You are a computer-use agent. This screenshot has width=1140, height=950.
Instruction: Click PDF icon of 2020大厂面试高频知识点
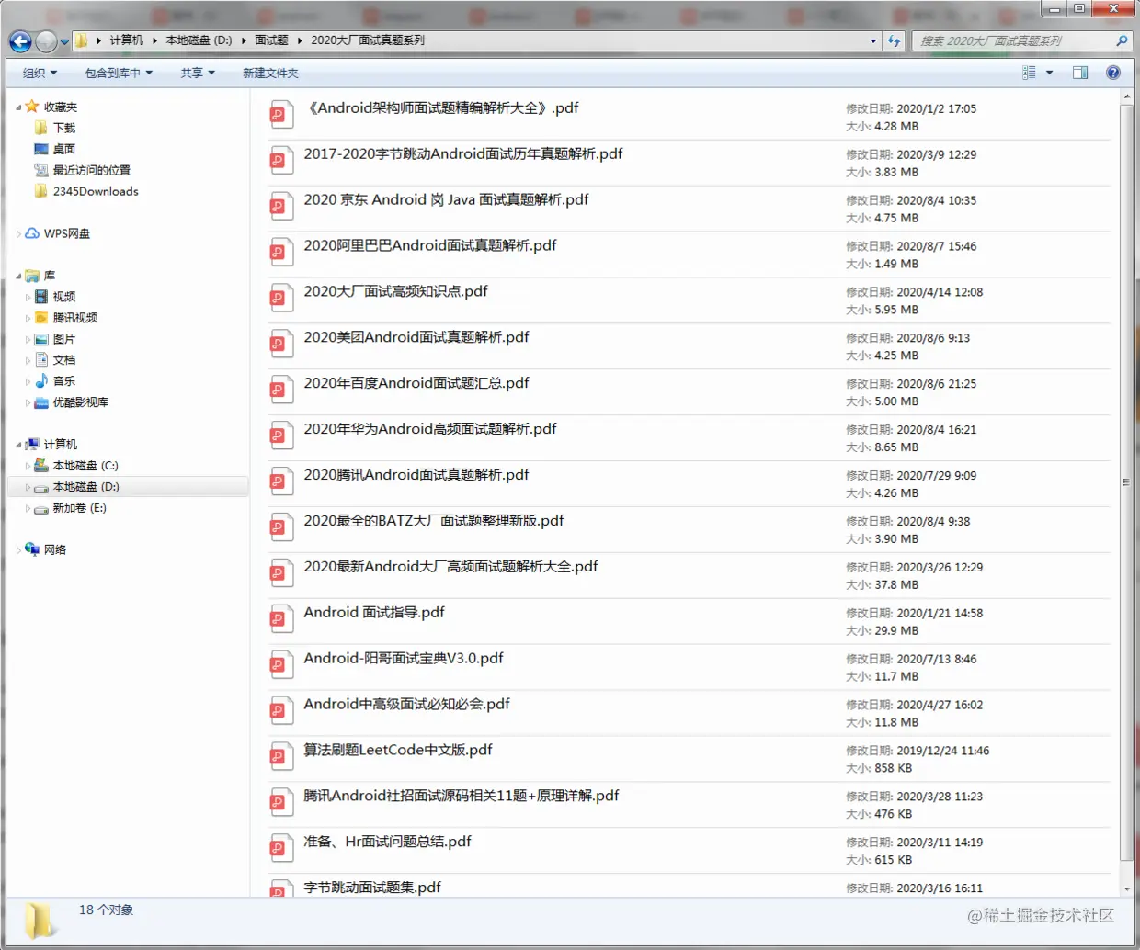[x=280, y=299]
